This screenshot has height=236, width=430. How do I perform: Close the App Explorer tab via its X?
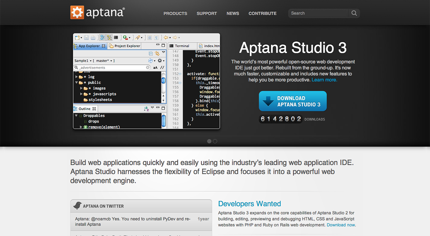[103, 46]
